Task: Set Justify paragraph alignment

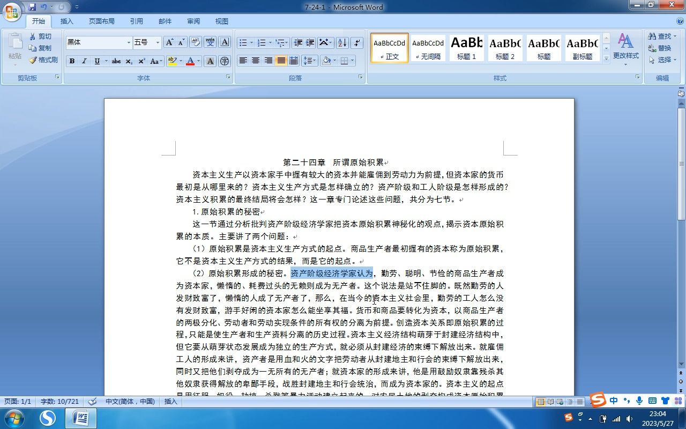Action: click(281, 61)
